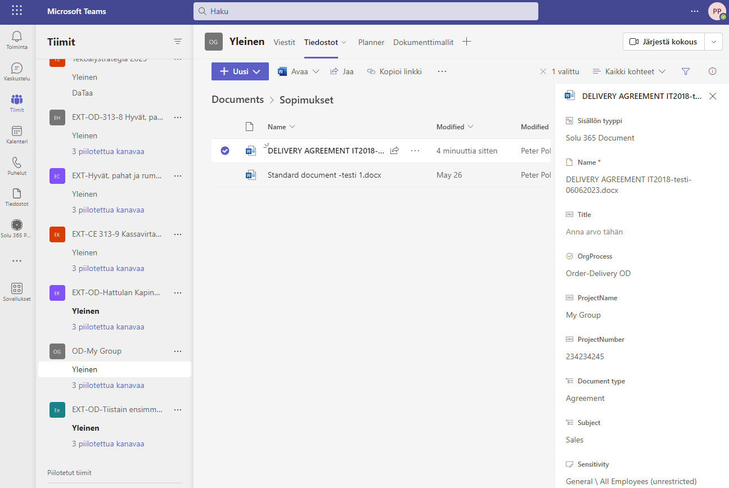Open more options for EXT-OD-Hattulan team

pyautogui.click(x=178, y=293)
